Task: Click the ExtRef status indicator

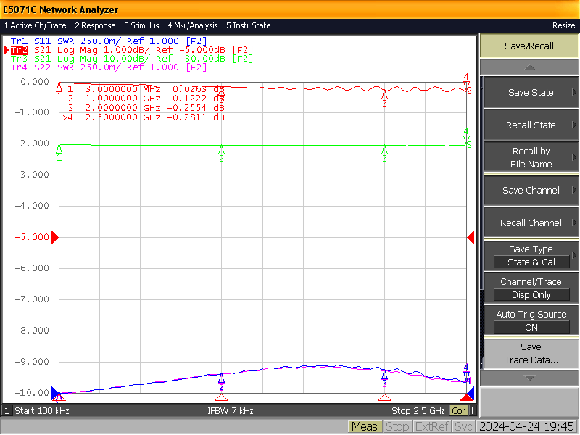Action: [431, 427]
